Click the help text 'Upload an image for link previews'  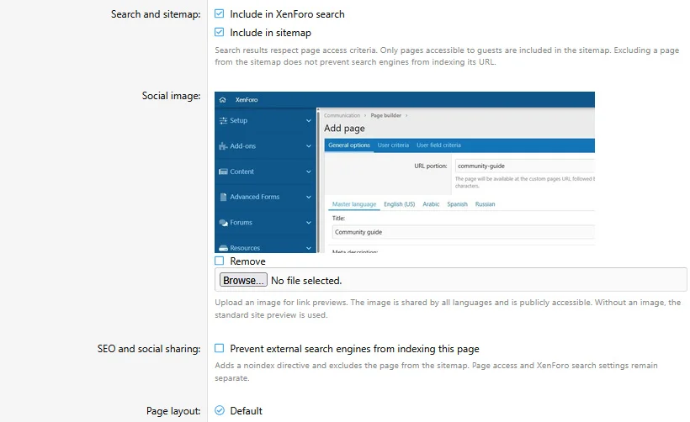pyautogui.click(x=448, y=309)
